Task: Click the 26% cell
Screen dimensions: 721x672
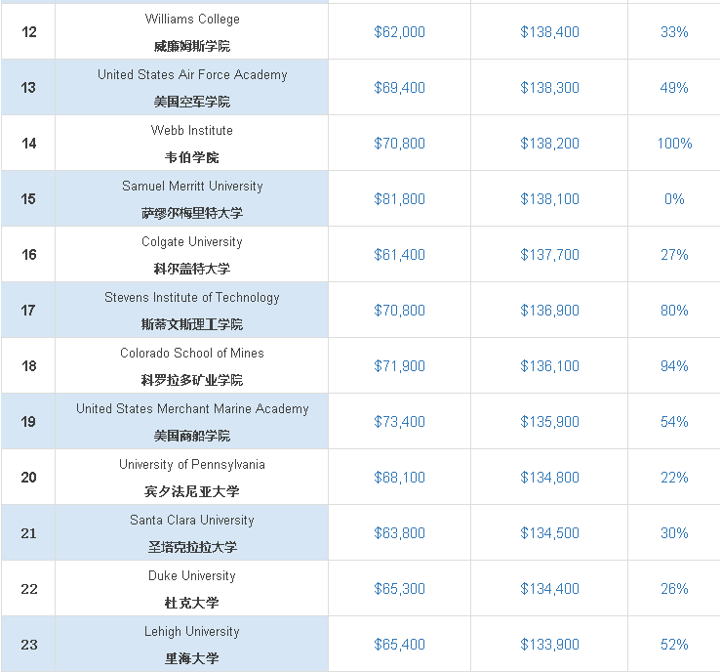Action: (x=674, y=589)
